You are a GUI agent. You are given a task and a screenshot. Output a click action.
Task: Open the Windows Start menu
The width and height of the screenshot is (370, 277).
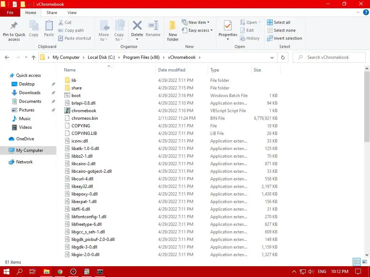[x=7, y=272]
